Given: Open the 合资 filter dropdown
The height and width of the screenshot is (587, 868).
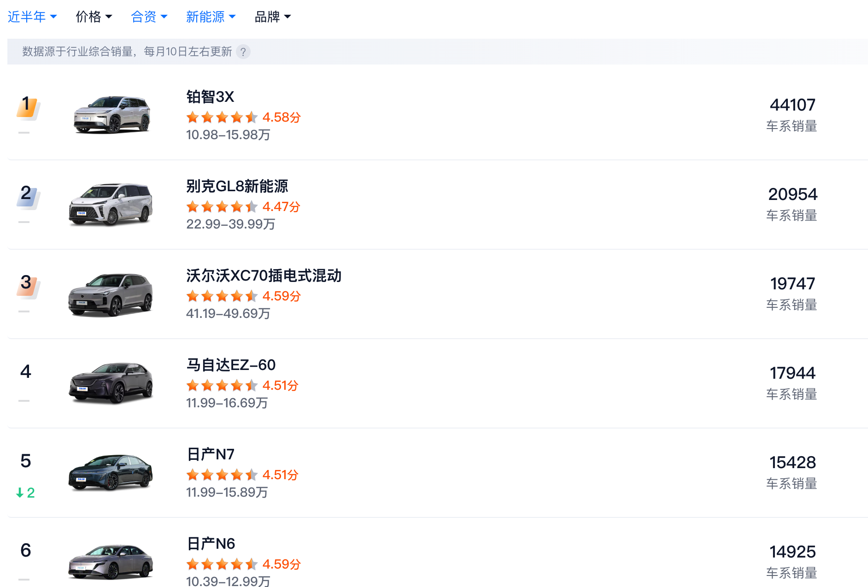Looking at the screenshot, I should click(149, 17).
